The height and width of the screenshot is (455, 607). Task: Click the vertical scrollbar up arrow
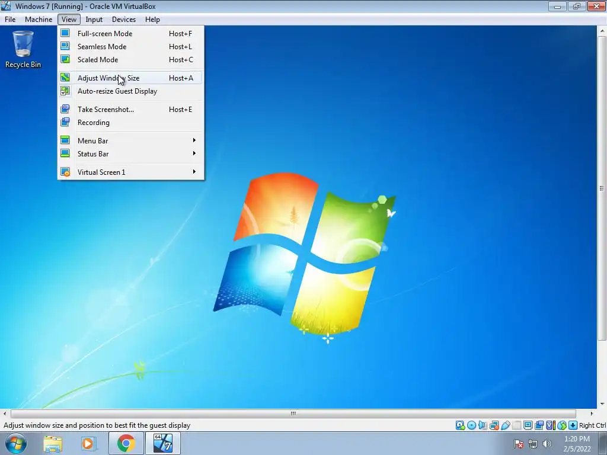(602, 31)
